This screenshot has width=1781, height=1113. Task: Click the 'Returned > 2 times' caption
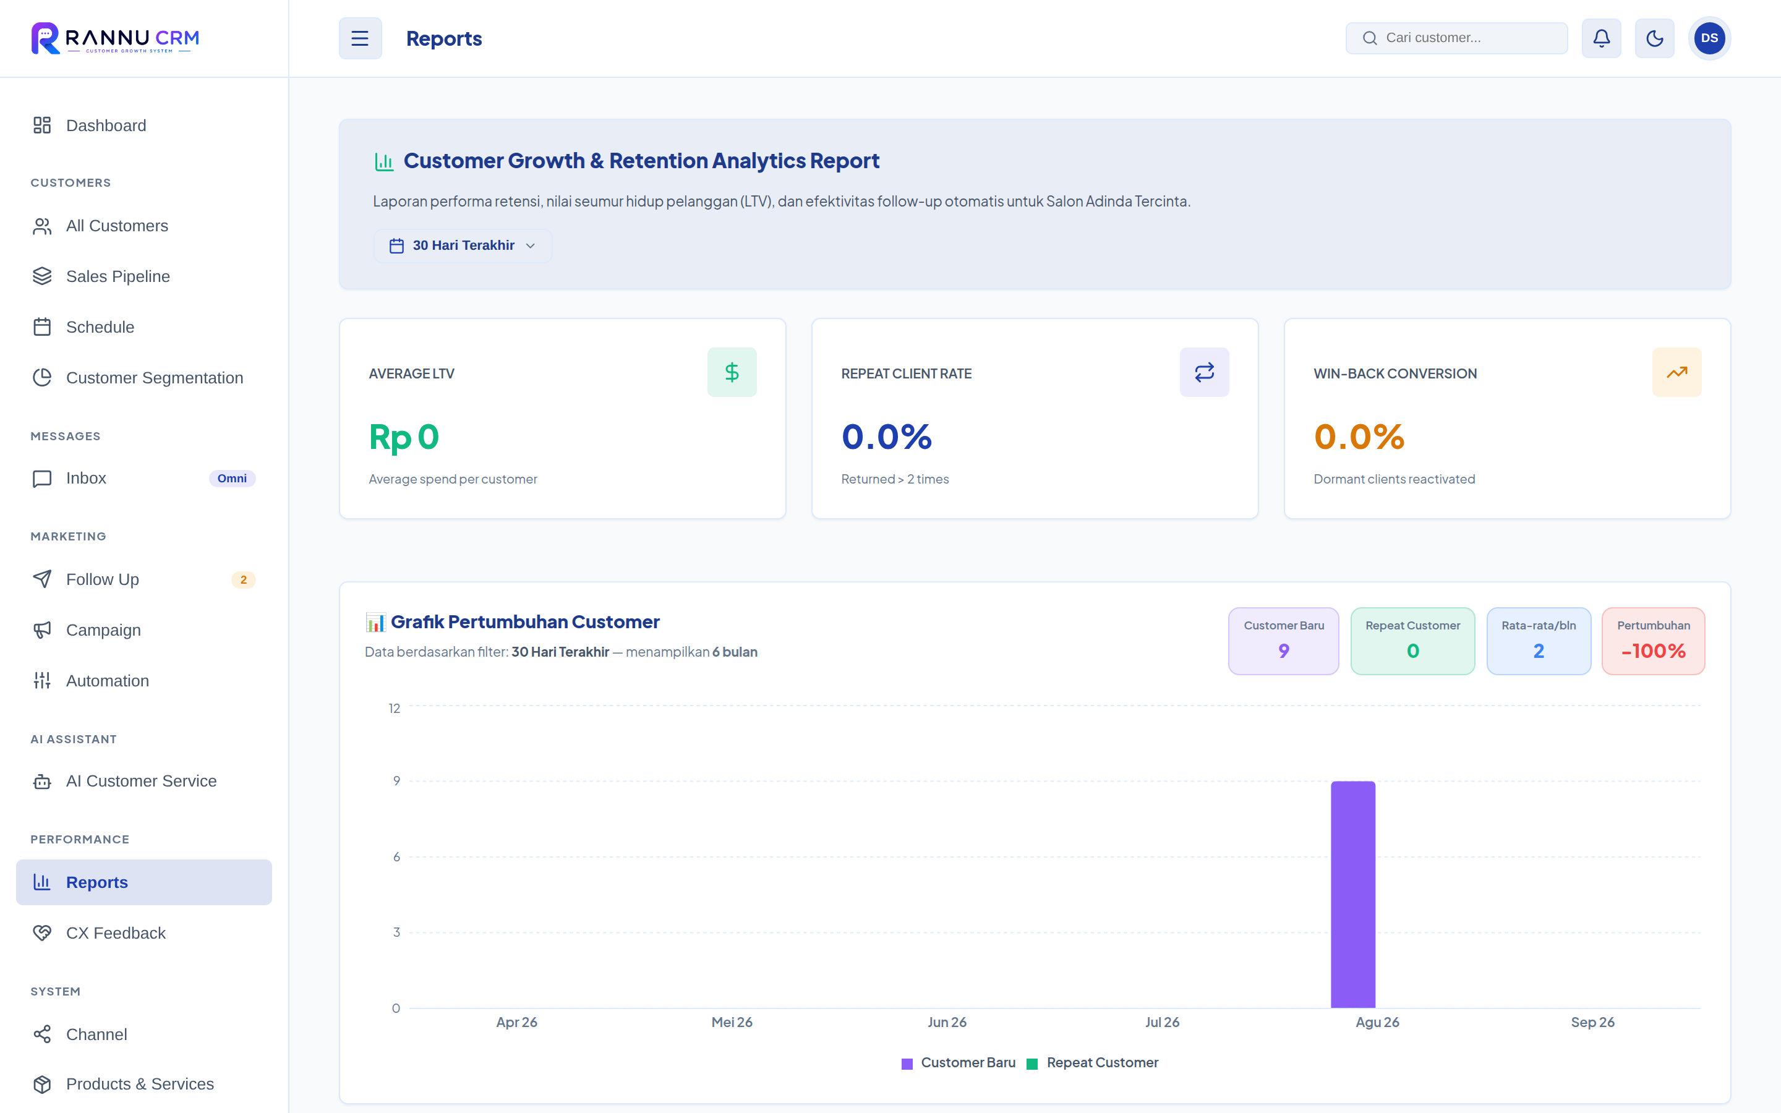(895, 479)
